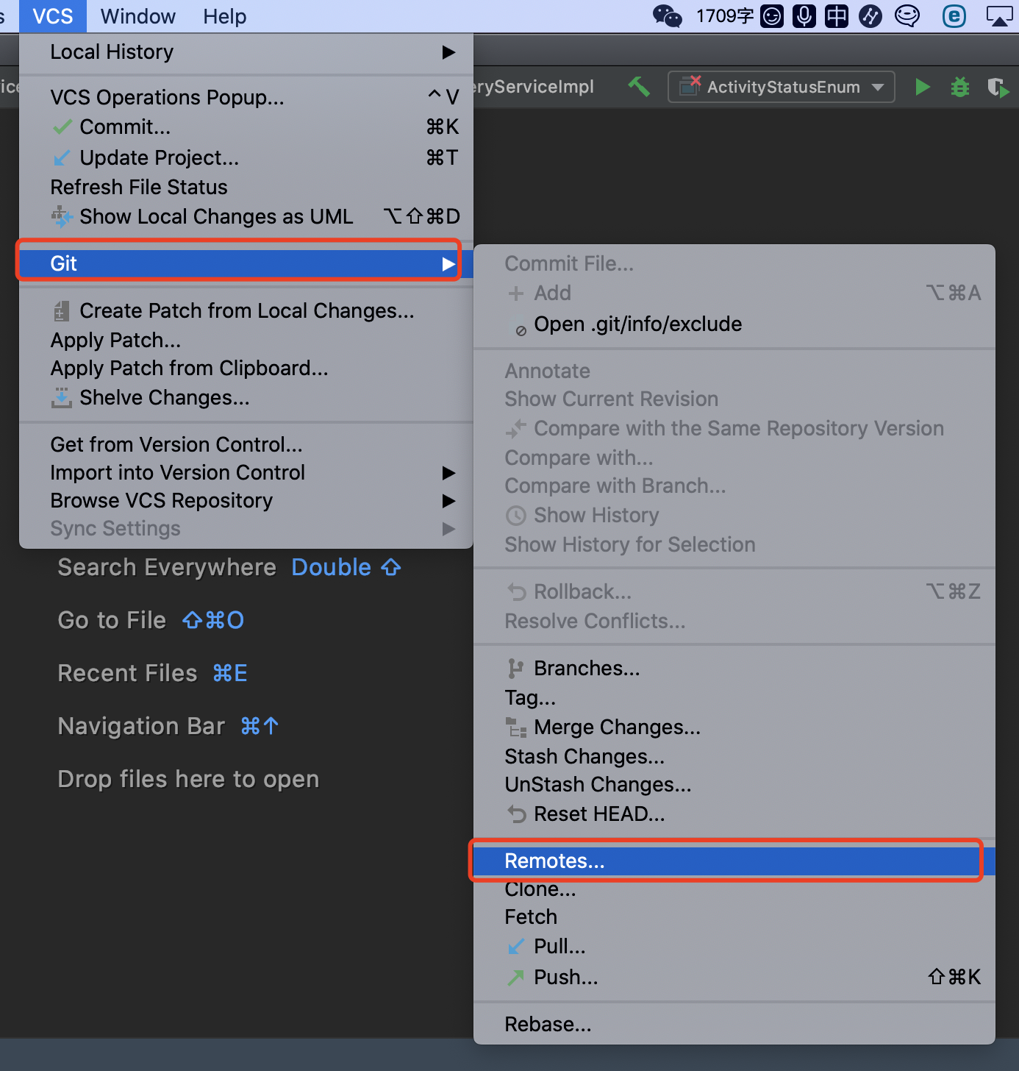Select Apply Patch... entry
Image resolution: width=1019 pixels, height=1071 pixels.
[246, 340]
